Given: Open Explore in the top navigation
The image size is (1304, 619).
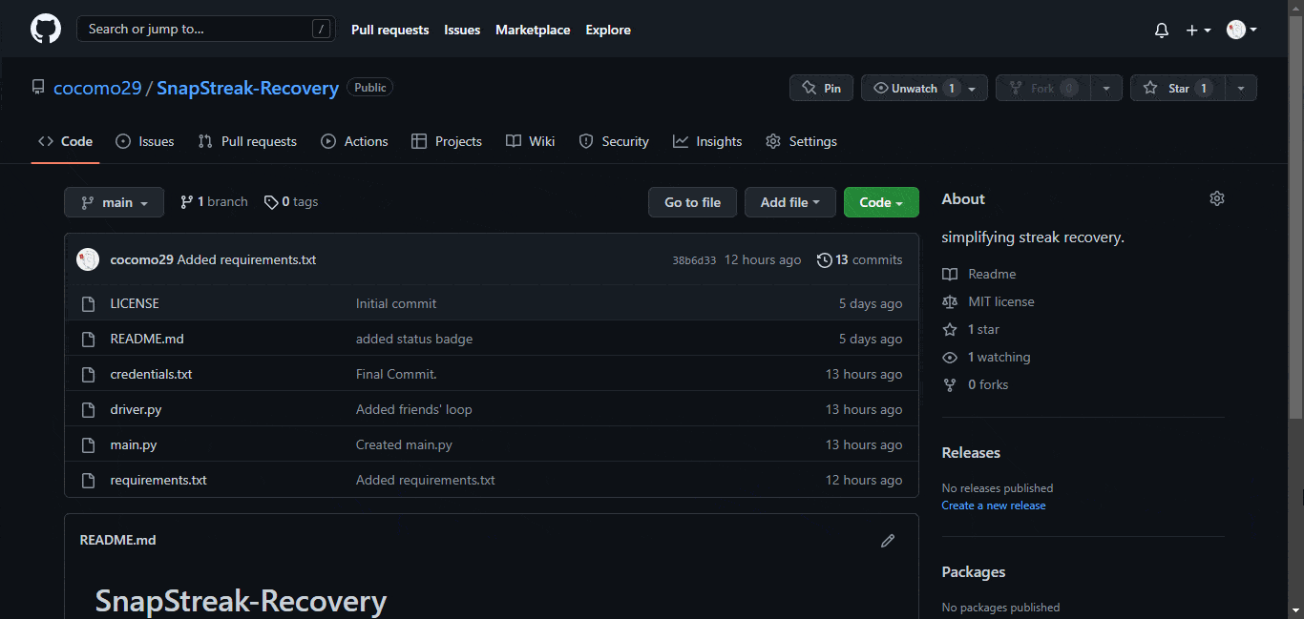Looking at the screenshot, I should click(x=608, y=31).
